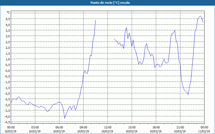Click the 10/02/19 date under 06:00
The image size is (215, 134).
59,131
